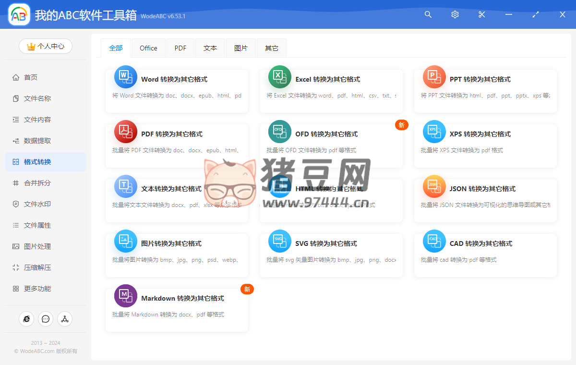Click the purple Markdown conversion icon
576x365 pixels.
pos(126,296)
